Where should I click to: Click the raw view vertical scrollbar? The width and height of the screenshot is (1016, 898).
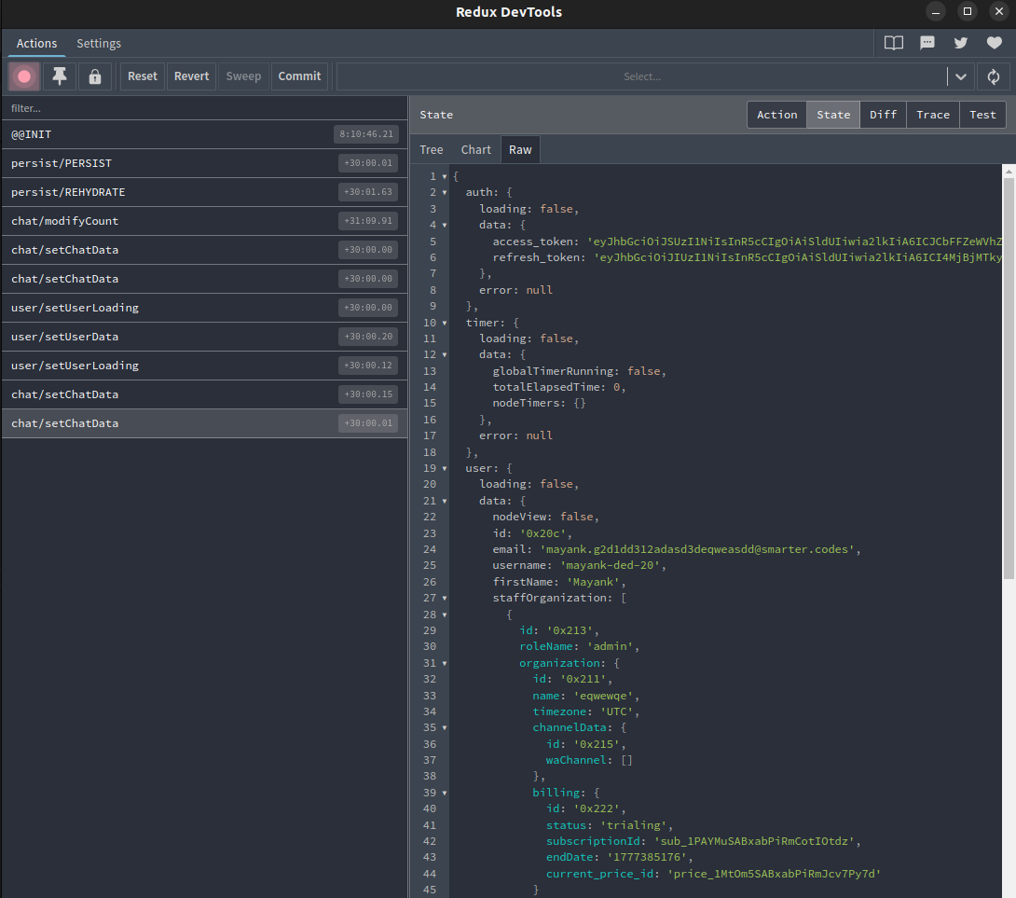[x=1009, y=378]
